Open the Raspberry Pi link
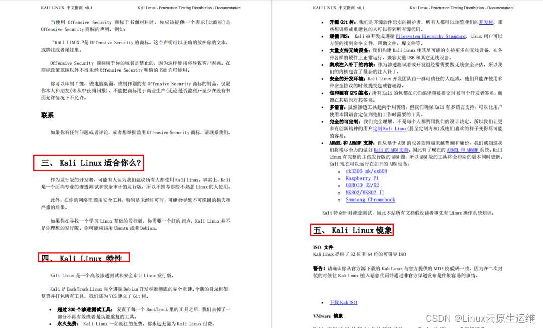This screenshot has height=328, width=543. [362, 178]
